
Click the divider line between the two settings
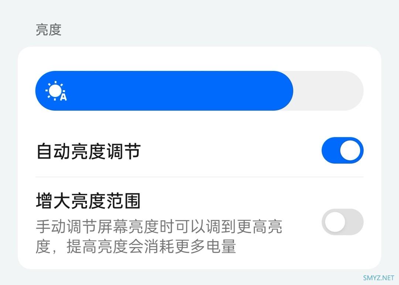(199, 177)
